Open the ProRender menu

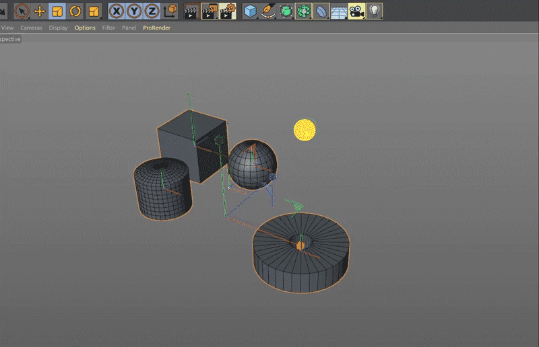pyautogui.click(x=156, y=28)
